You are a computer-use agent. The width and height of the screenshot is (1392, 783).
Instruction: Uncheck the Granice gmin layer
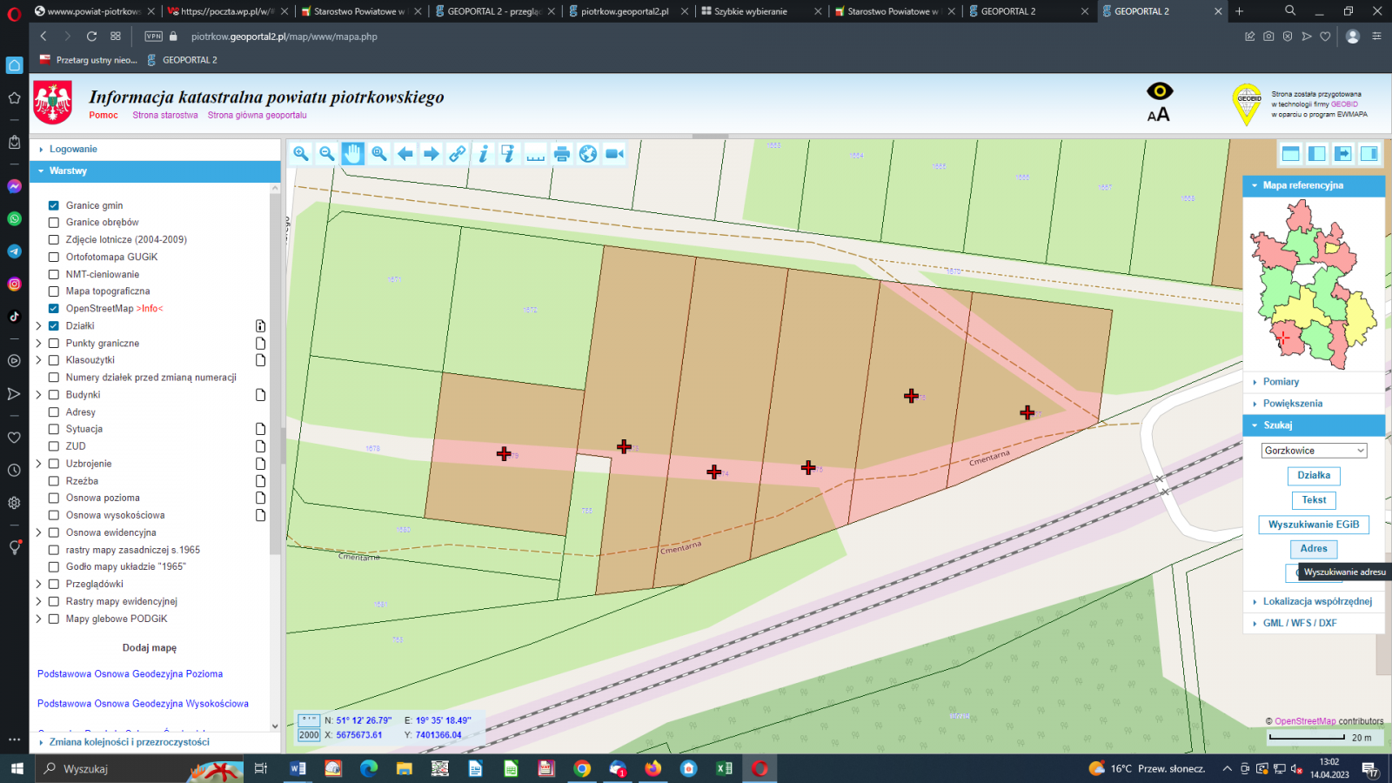[x=54, y=205]
